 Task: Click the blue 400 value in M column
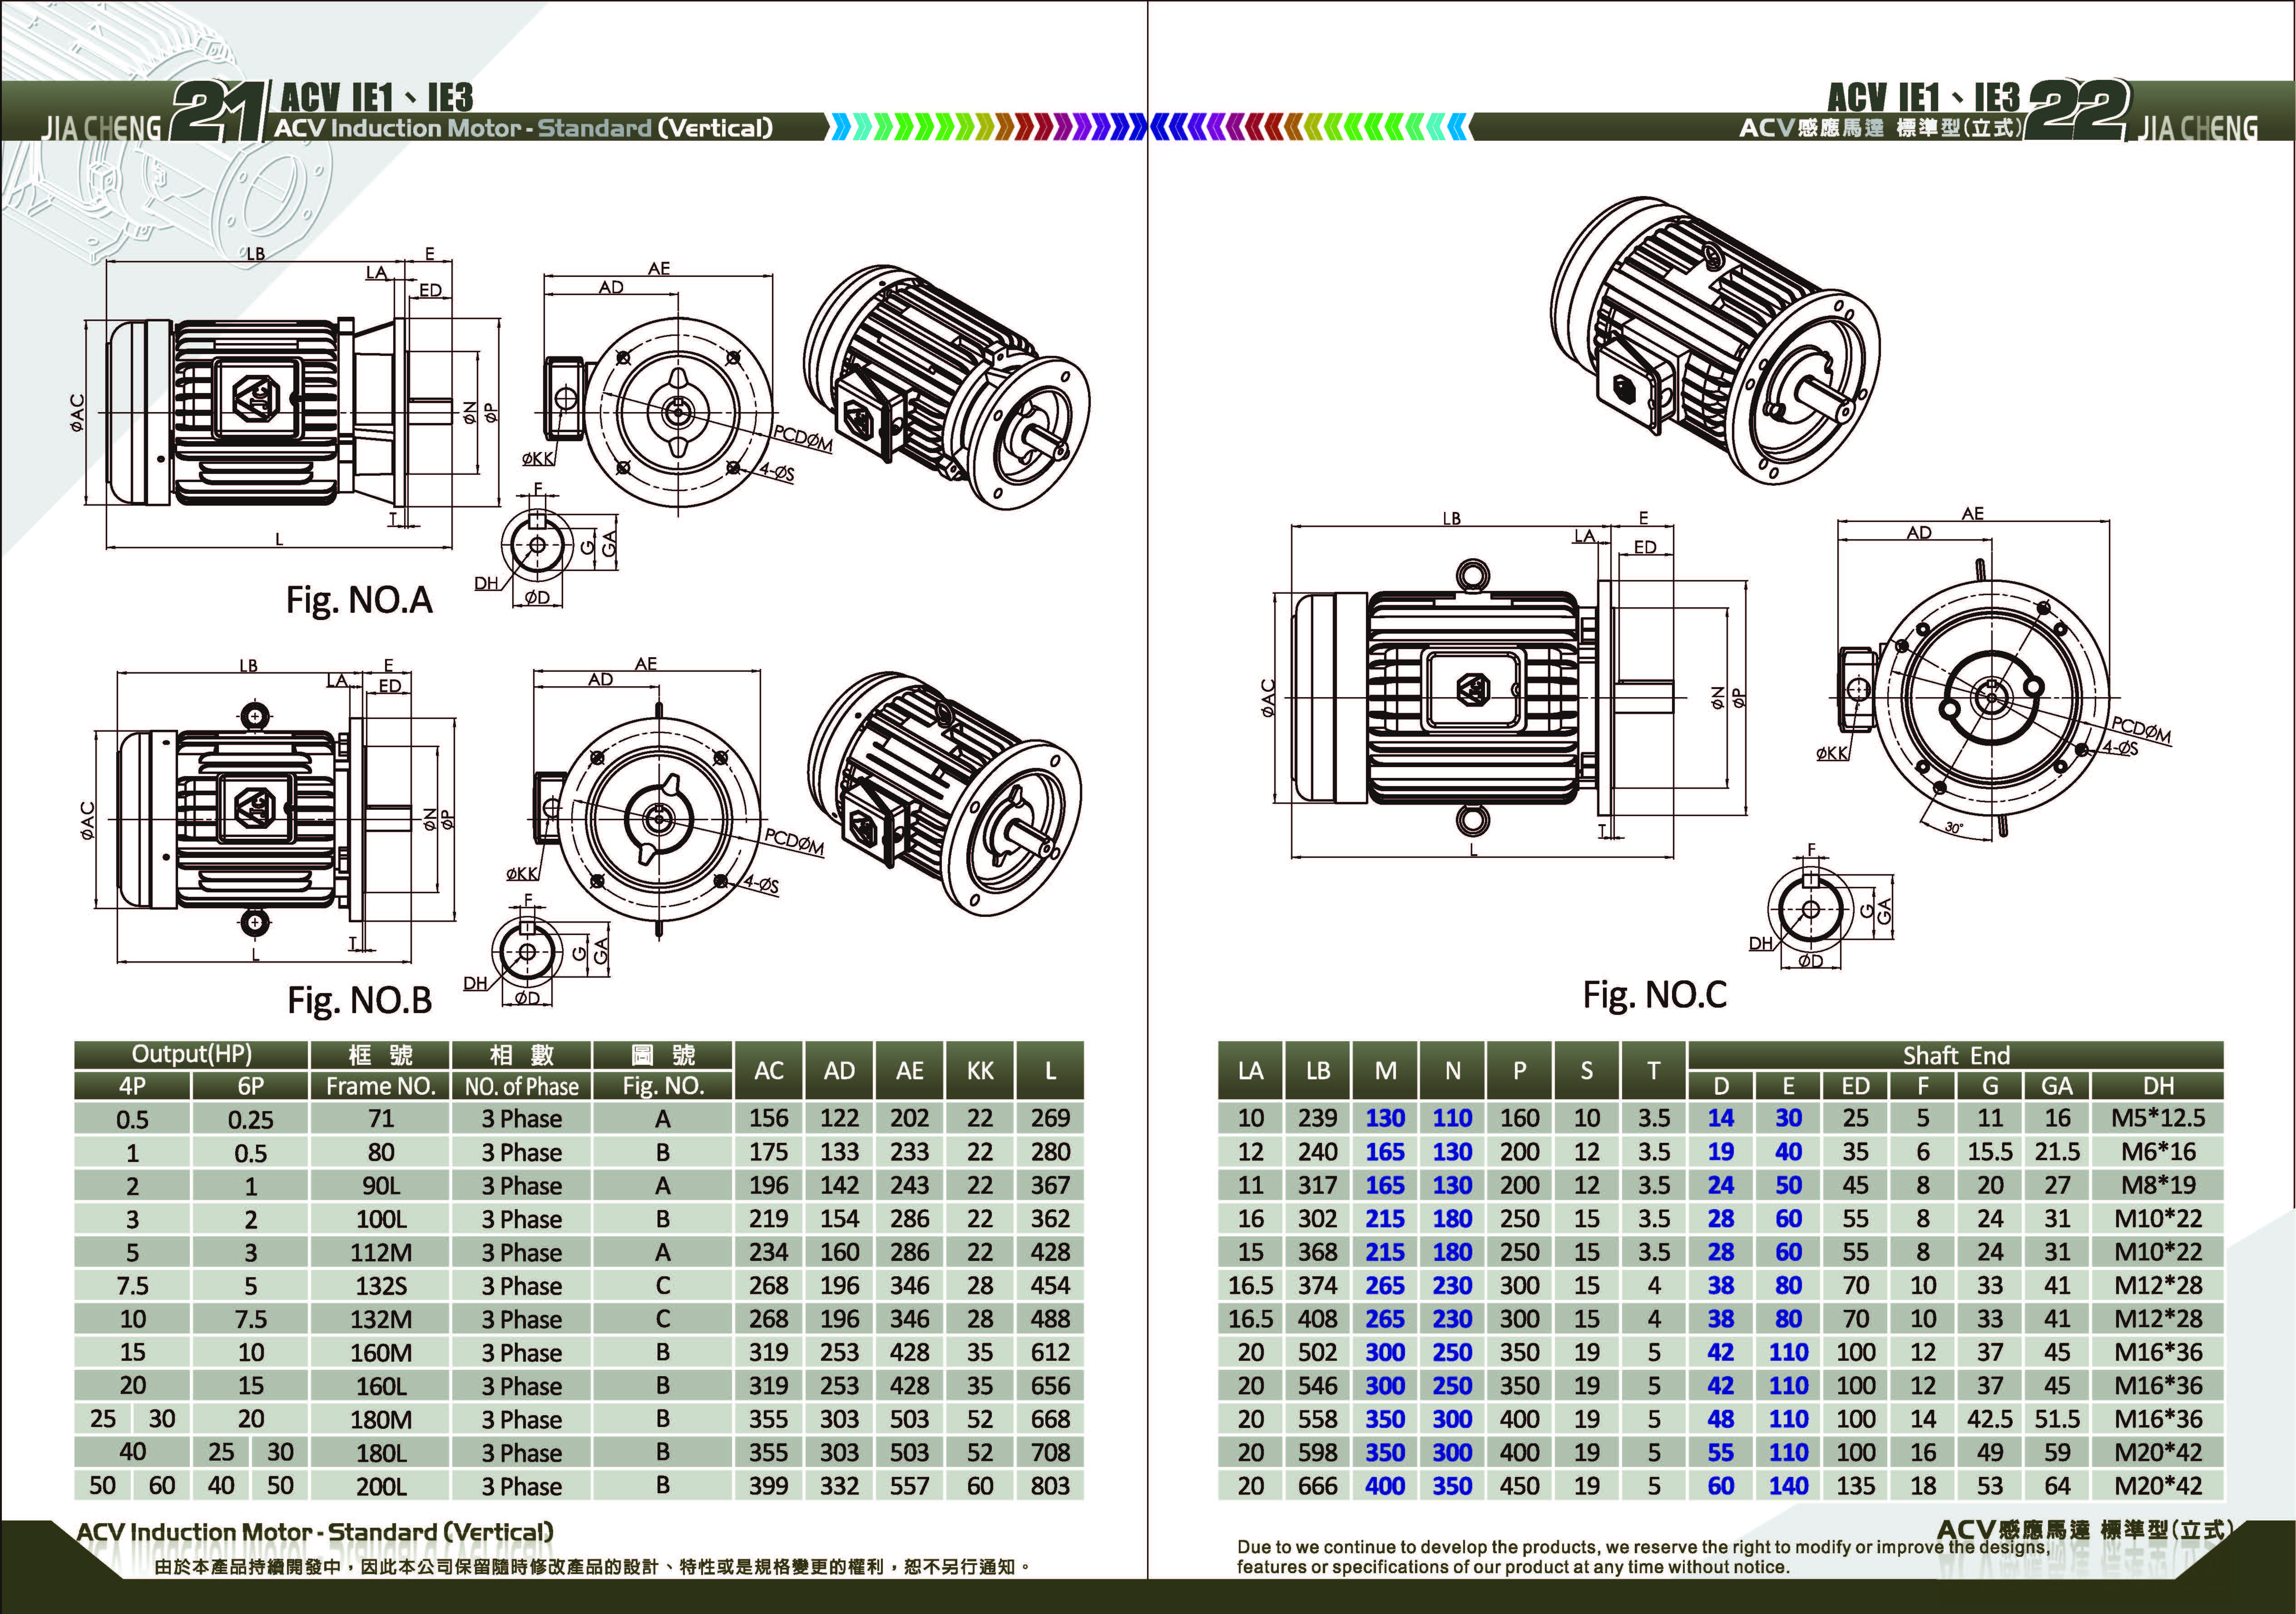(1385, 1486)
